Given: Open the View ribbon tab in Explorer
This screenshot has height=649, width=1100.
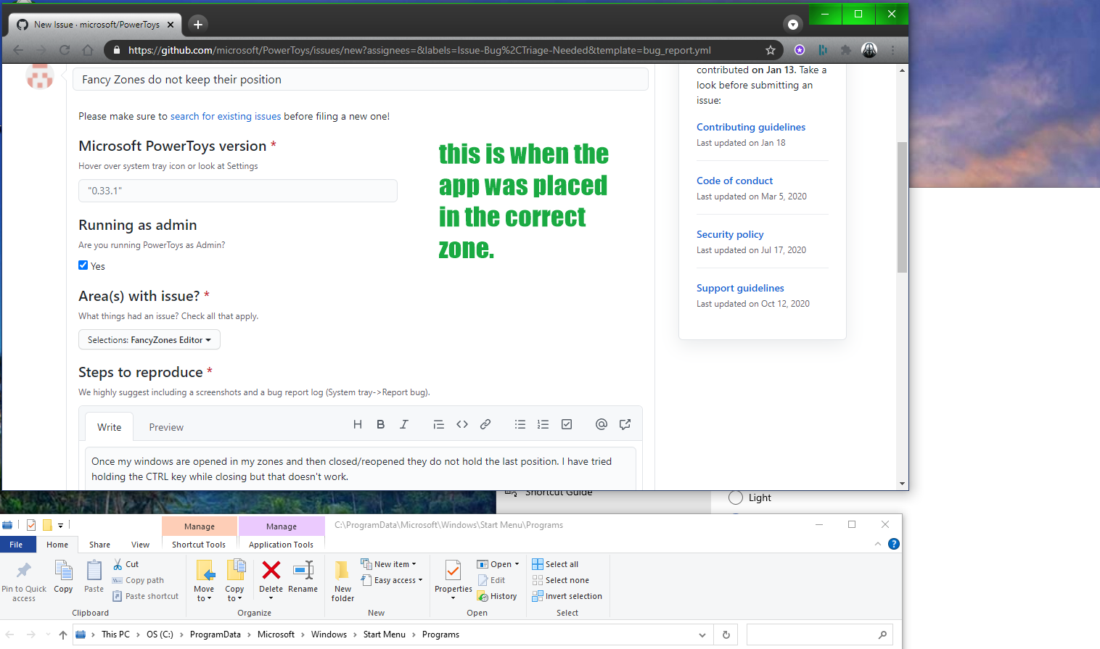Looking at the screenshot, I should 140,544.
